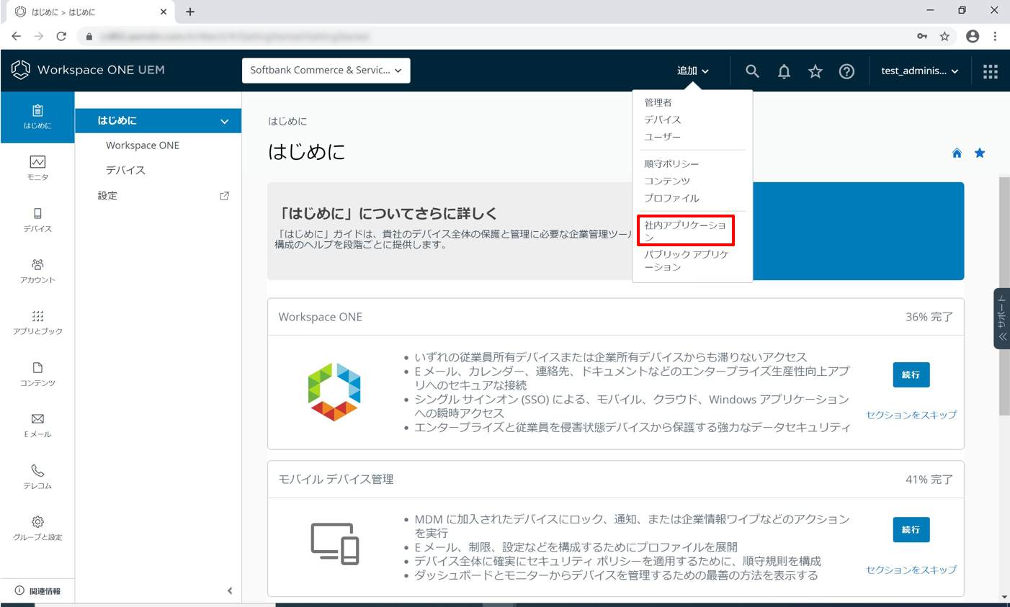Click the external link icon beside 設定
1010x607 pixels.
pos(225,196)
